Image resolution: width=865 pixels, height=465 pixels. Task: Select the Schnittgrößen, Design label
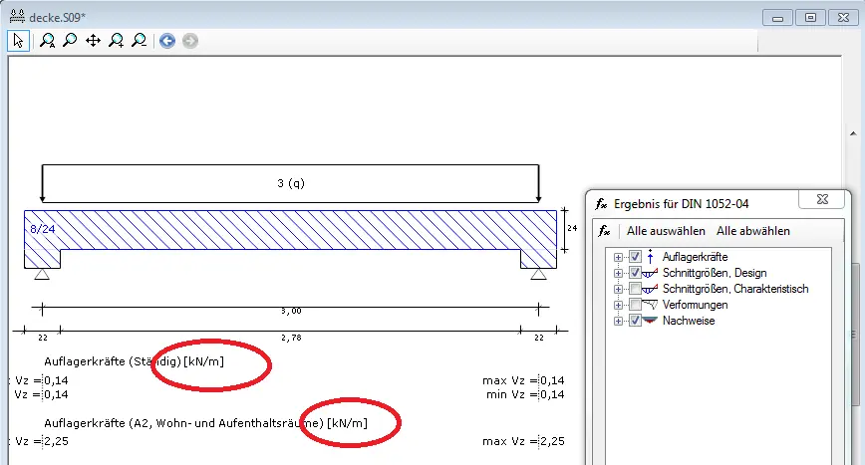pos(715,273)
